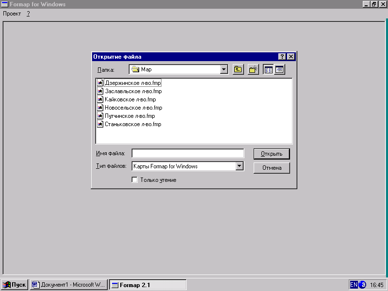Click the Открыть button
This screenshot has width=388, height=291.
click(x=272, y=154)
